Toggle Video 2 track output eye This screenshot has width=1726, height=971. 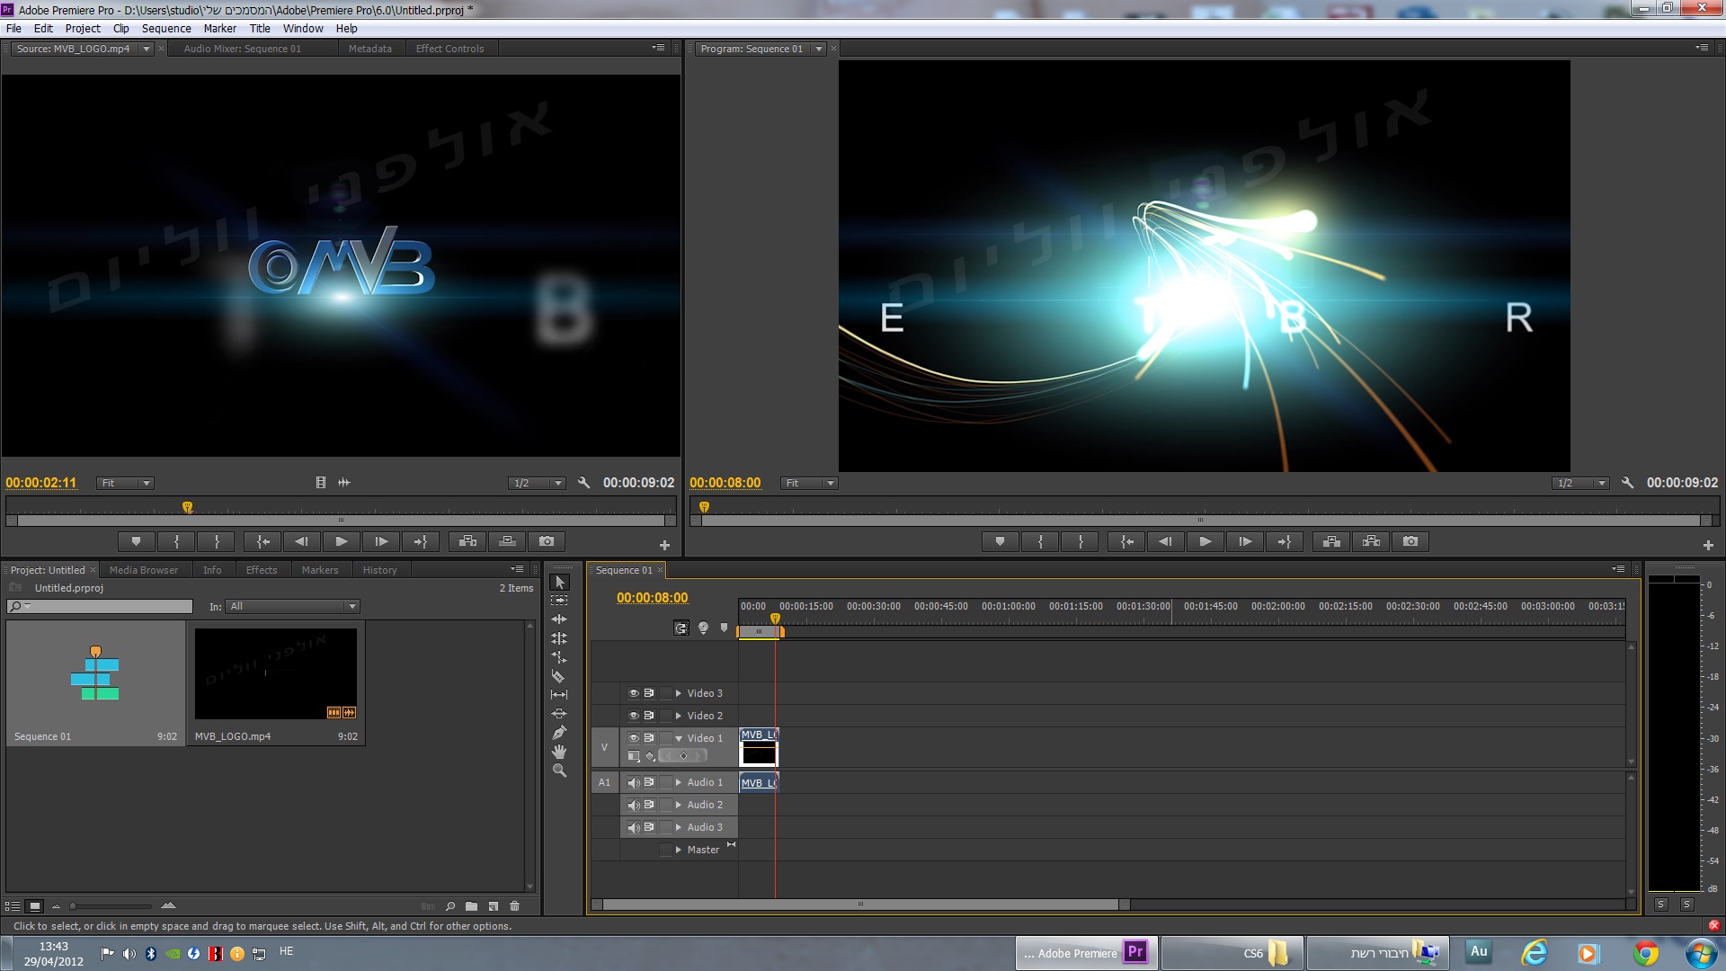tap(633, 716)
